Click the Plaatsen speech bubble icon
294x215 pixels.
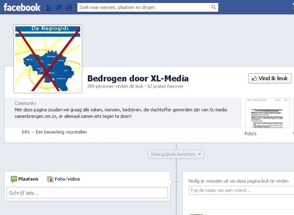[14, 179]
